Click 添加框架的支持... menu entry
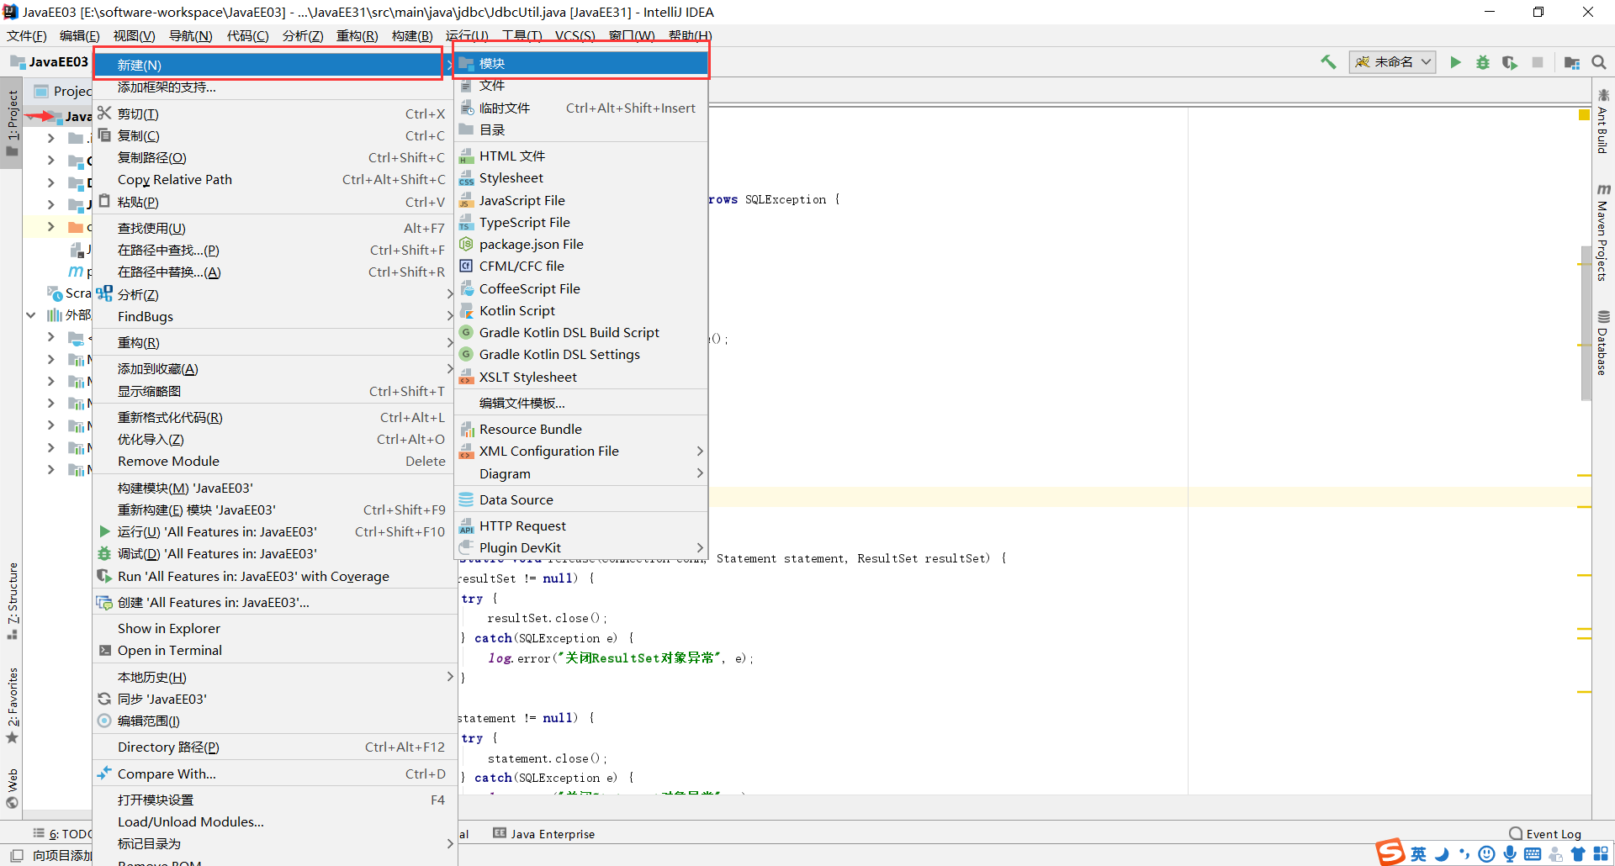1615x866 pixels. pos(274,87)
